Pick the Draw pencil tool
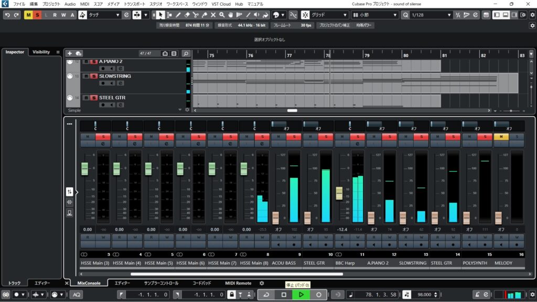Screen dimensions: 537x302 pyautogui.click(x=178, y=15)
